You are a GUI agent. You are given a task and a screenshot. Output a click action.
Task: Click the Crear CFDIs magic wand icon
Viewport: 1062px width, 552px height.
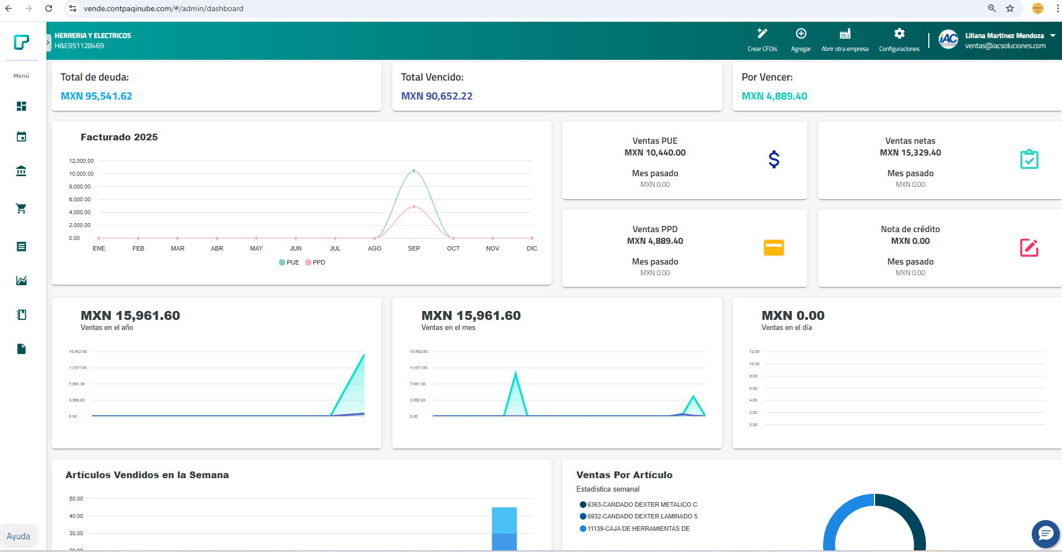(x=762, y=34)
